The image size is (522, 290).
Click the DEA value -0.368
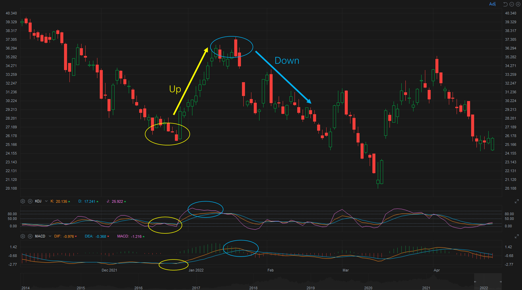click(x=101, y=236)
